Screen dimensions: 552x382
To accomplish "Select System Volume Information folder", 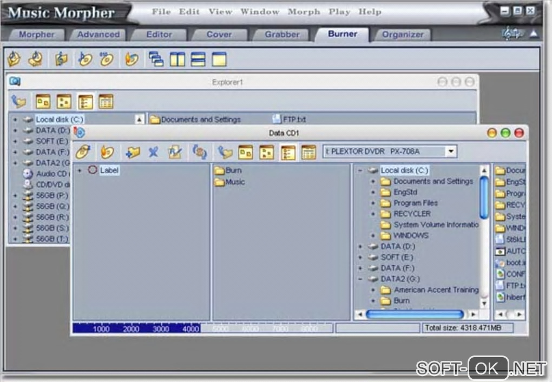I will click(430, 225).
